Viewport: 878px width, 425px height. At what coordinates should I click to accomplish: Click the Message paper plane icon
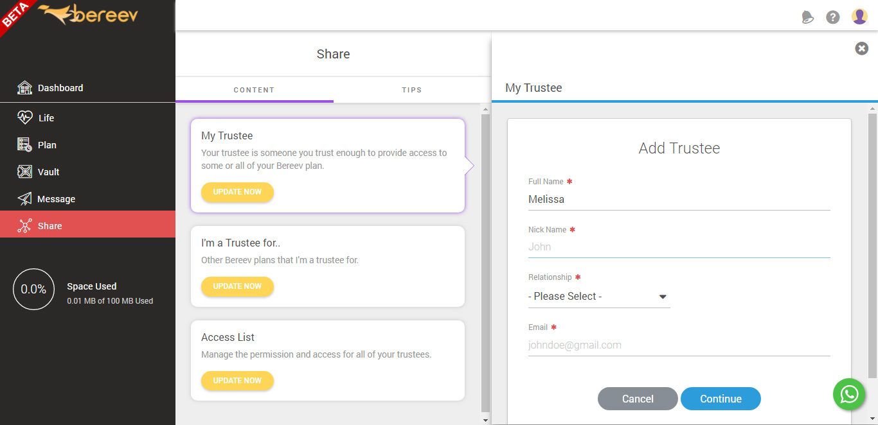click(24, 198)
